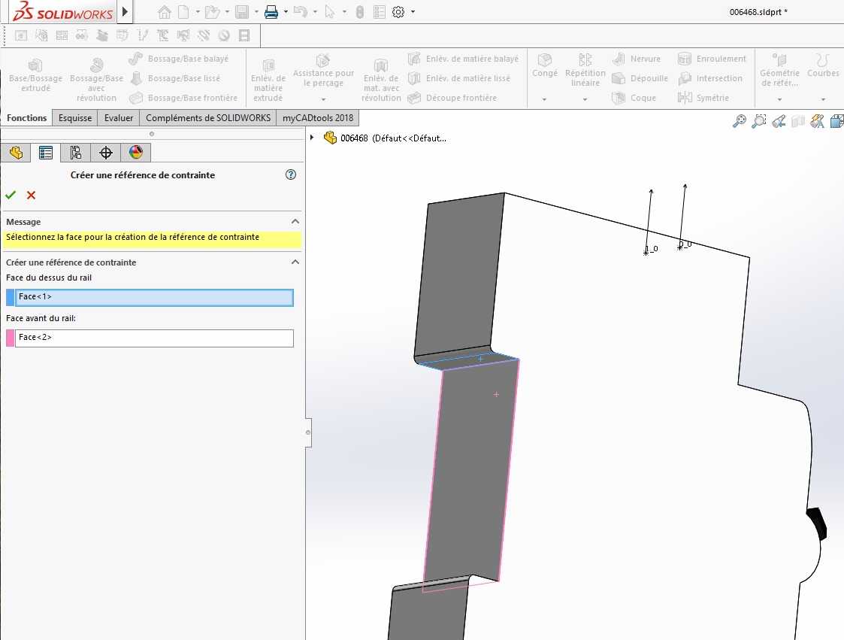
Task: Click pink swatch beside Face<2>
Action: pyautogui.click(x=11, y=338)
